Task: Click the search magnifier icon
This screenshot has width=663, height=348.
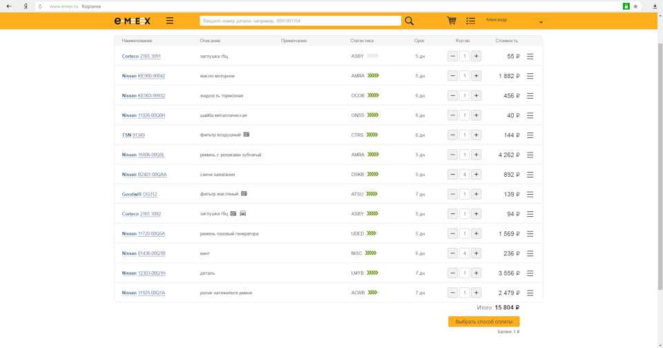Action: click(x=410, y=21)
